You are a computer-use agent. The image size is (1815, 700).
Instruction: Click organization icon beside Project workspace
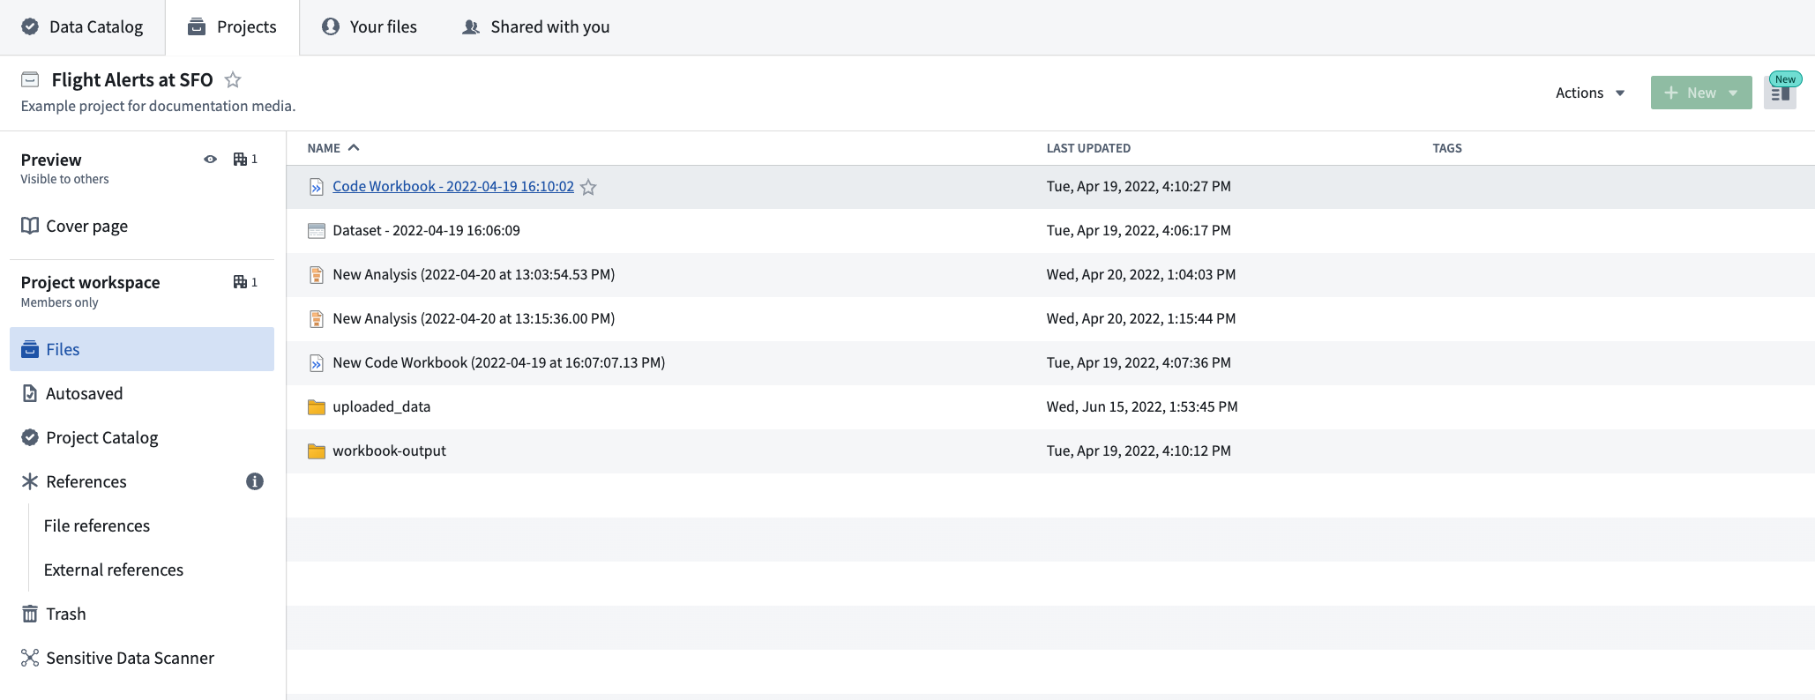coord(240,282)
